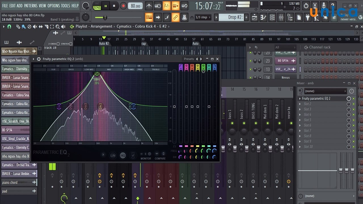Screen dimensions: 363x204
Task: Toggle typing keyboard to piano icon
Action: pos(149,17)
